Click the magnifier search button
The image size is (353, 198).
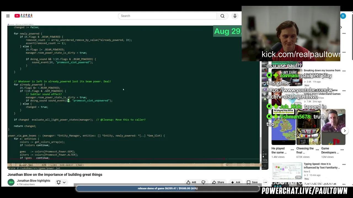[223, 16]
